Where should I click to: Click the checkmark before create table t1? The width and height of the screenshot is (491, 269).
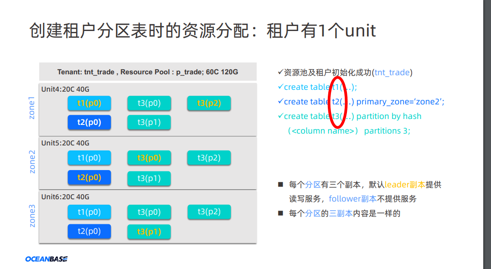click(x=280, y=87)
